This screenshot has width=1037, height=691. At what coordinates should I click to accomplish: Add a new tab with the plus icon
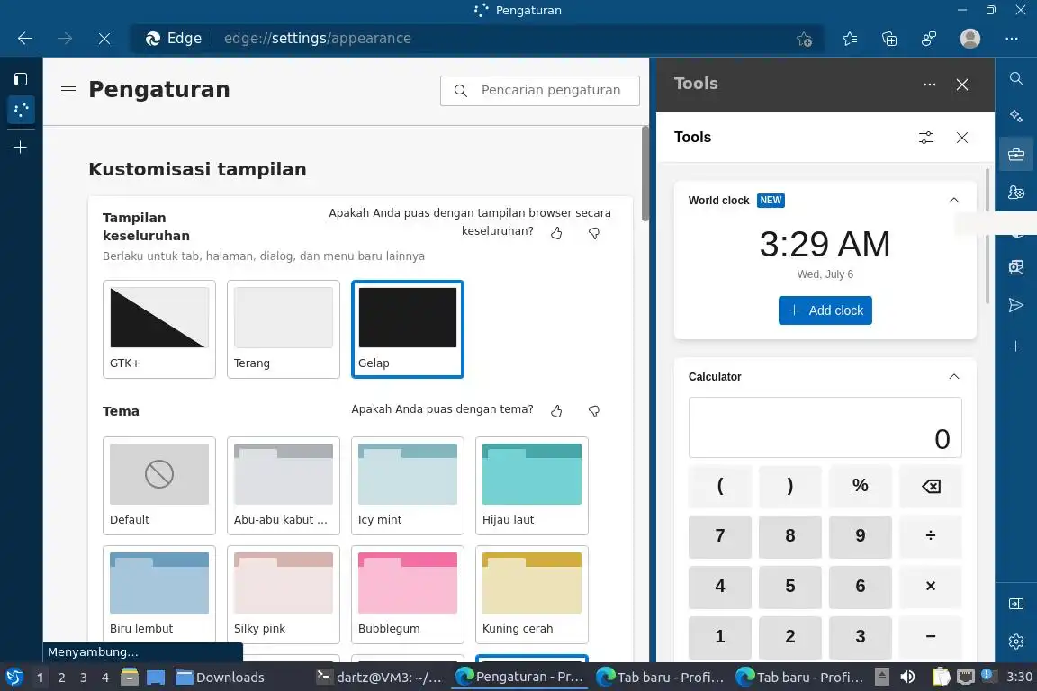pos(21,147)
